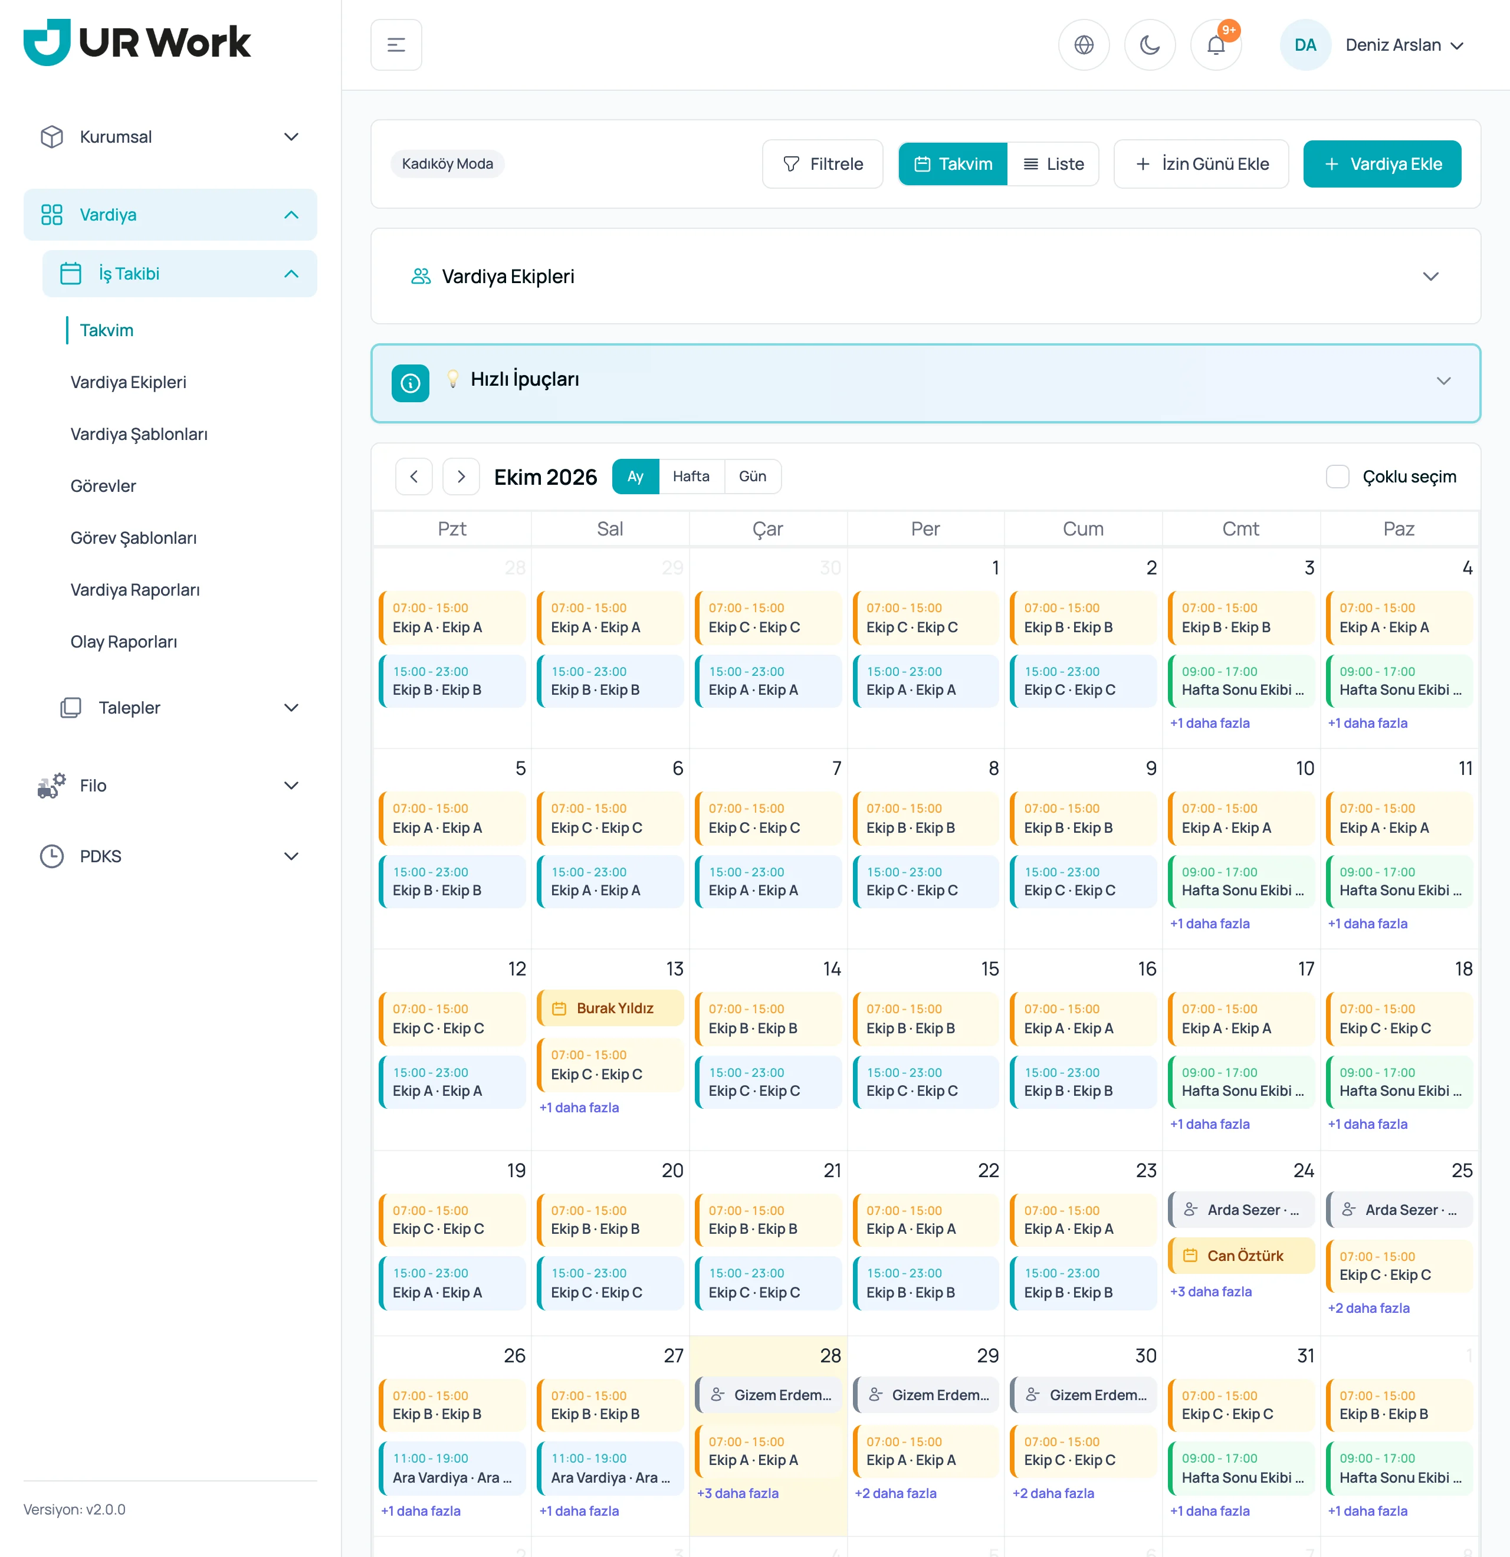Open the Deniz Arslan user dropdown
This screenshot has height=1557, width=1510.
click(x=1404, y=45)
